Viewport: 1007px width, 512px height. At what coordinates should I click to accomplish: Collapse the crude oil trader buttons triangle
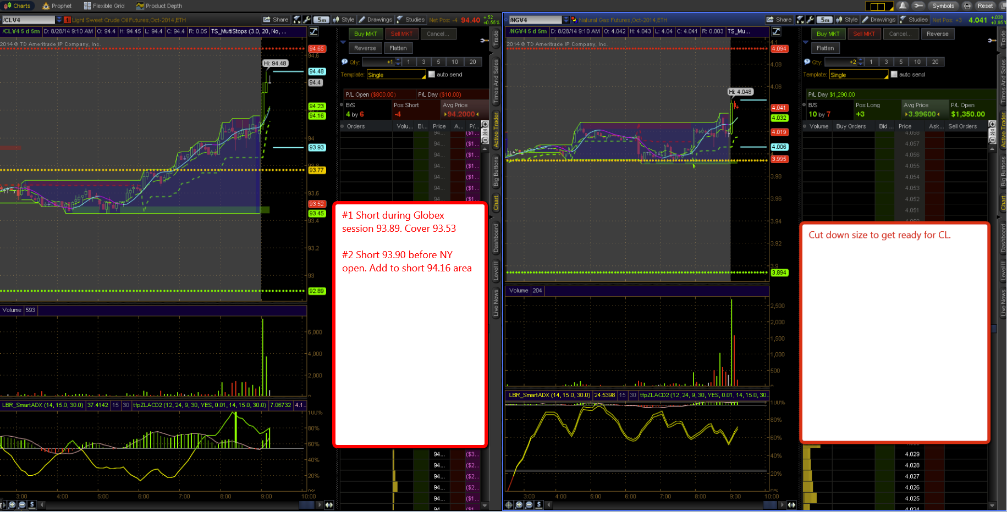click(x=344, y=42)
